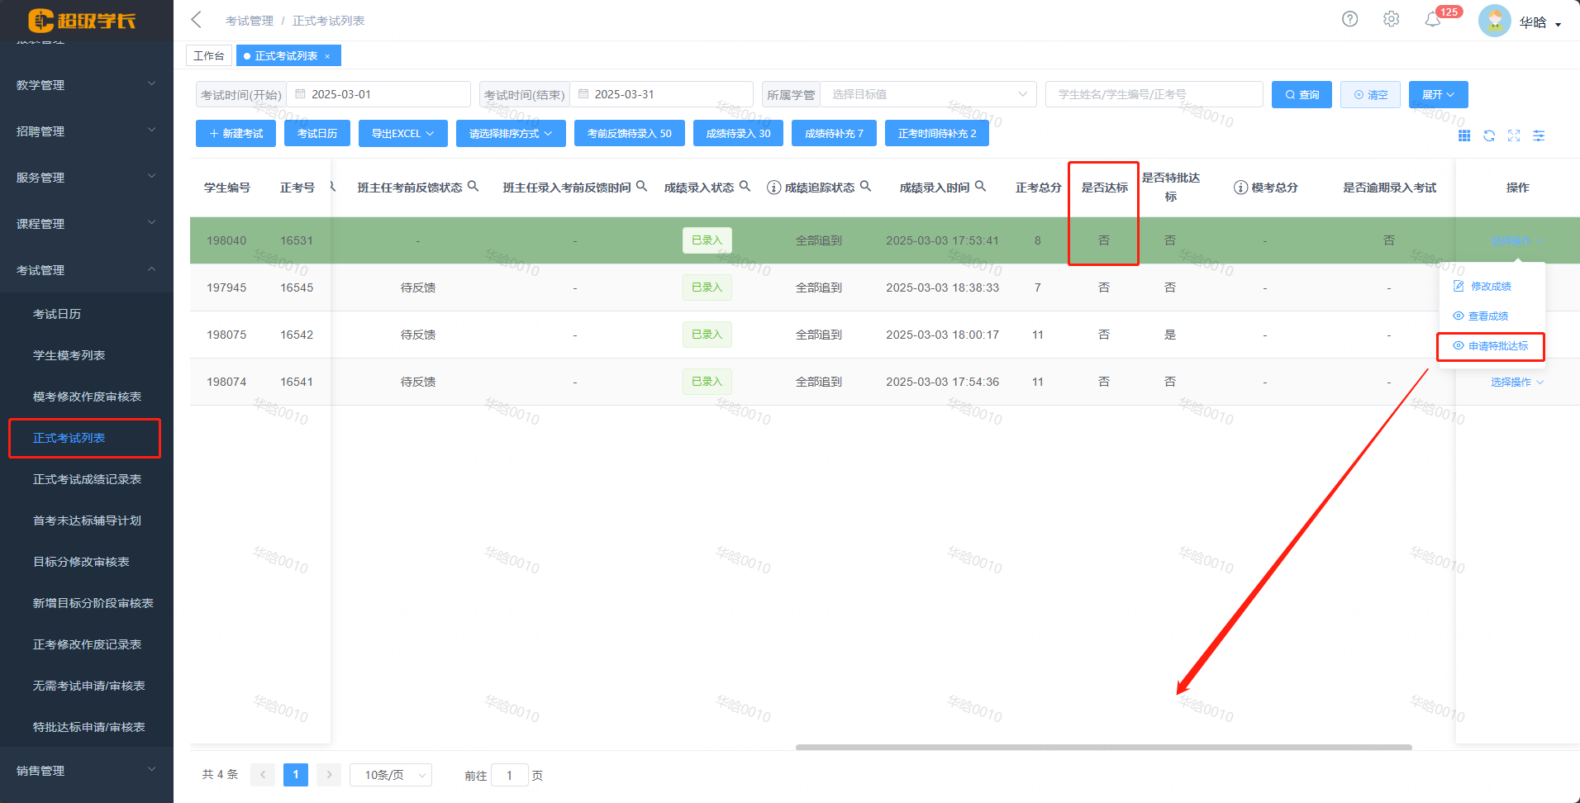Open column settings sliders icon
This screenshot has width=1580, height=803.
click(1538, 135)
